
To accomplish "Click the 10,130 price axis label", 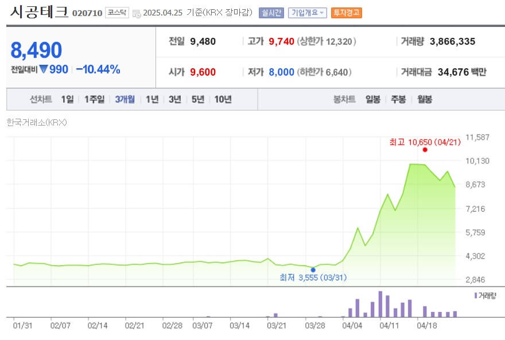I will pos(477,161).
